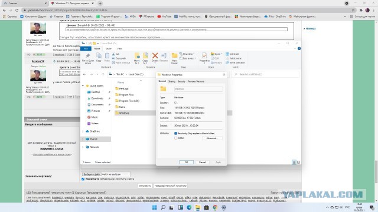Click Pin to Quick access icon
The width and height of the screenshot is (378, 212).
coord(88,56)
